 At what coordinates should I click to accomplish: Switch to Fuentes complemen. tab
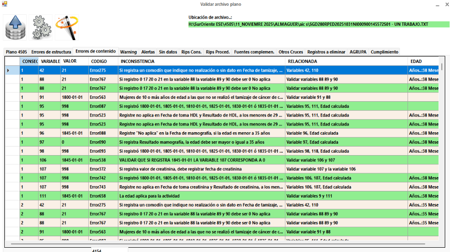click(x=254, y=52)
